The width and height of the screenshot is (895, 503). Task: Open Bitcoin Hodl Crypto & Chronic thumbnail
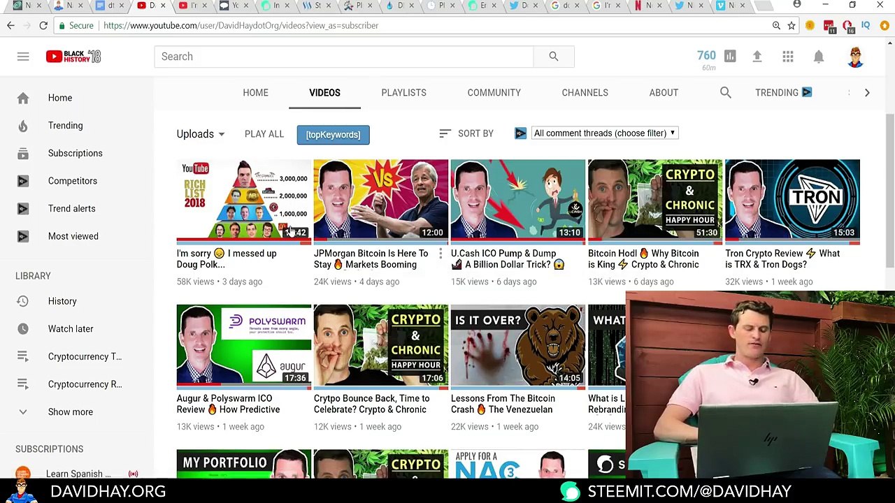(655, 201)
